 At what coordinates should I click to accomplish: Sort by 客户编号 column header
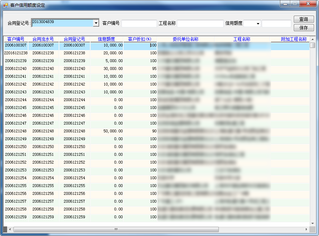pyautogui.click(x=16, y=39)
